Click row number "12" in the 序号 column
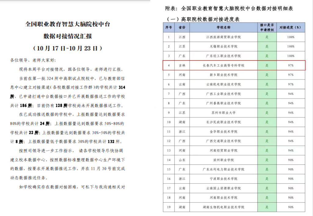 169,141
